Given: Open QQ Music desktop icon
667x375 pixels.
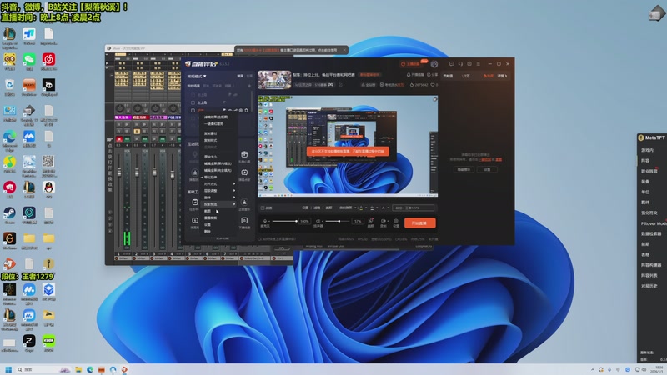Looking at the screenshot, I should [x=9, y=162].
